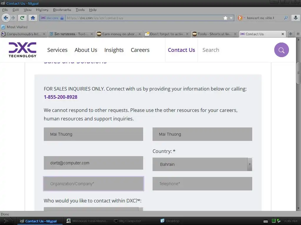Image resolution: width=301 pixels, height=225 pixels.
Task: Click the second Mai Thuong name field
Action: (202, 134)
